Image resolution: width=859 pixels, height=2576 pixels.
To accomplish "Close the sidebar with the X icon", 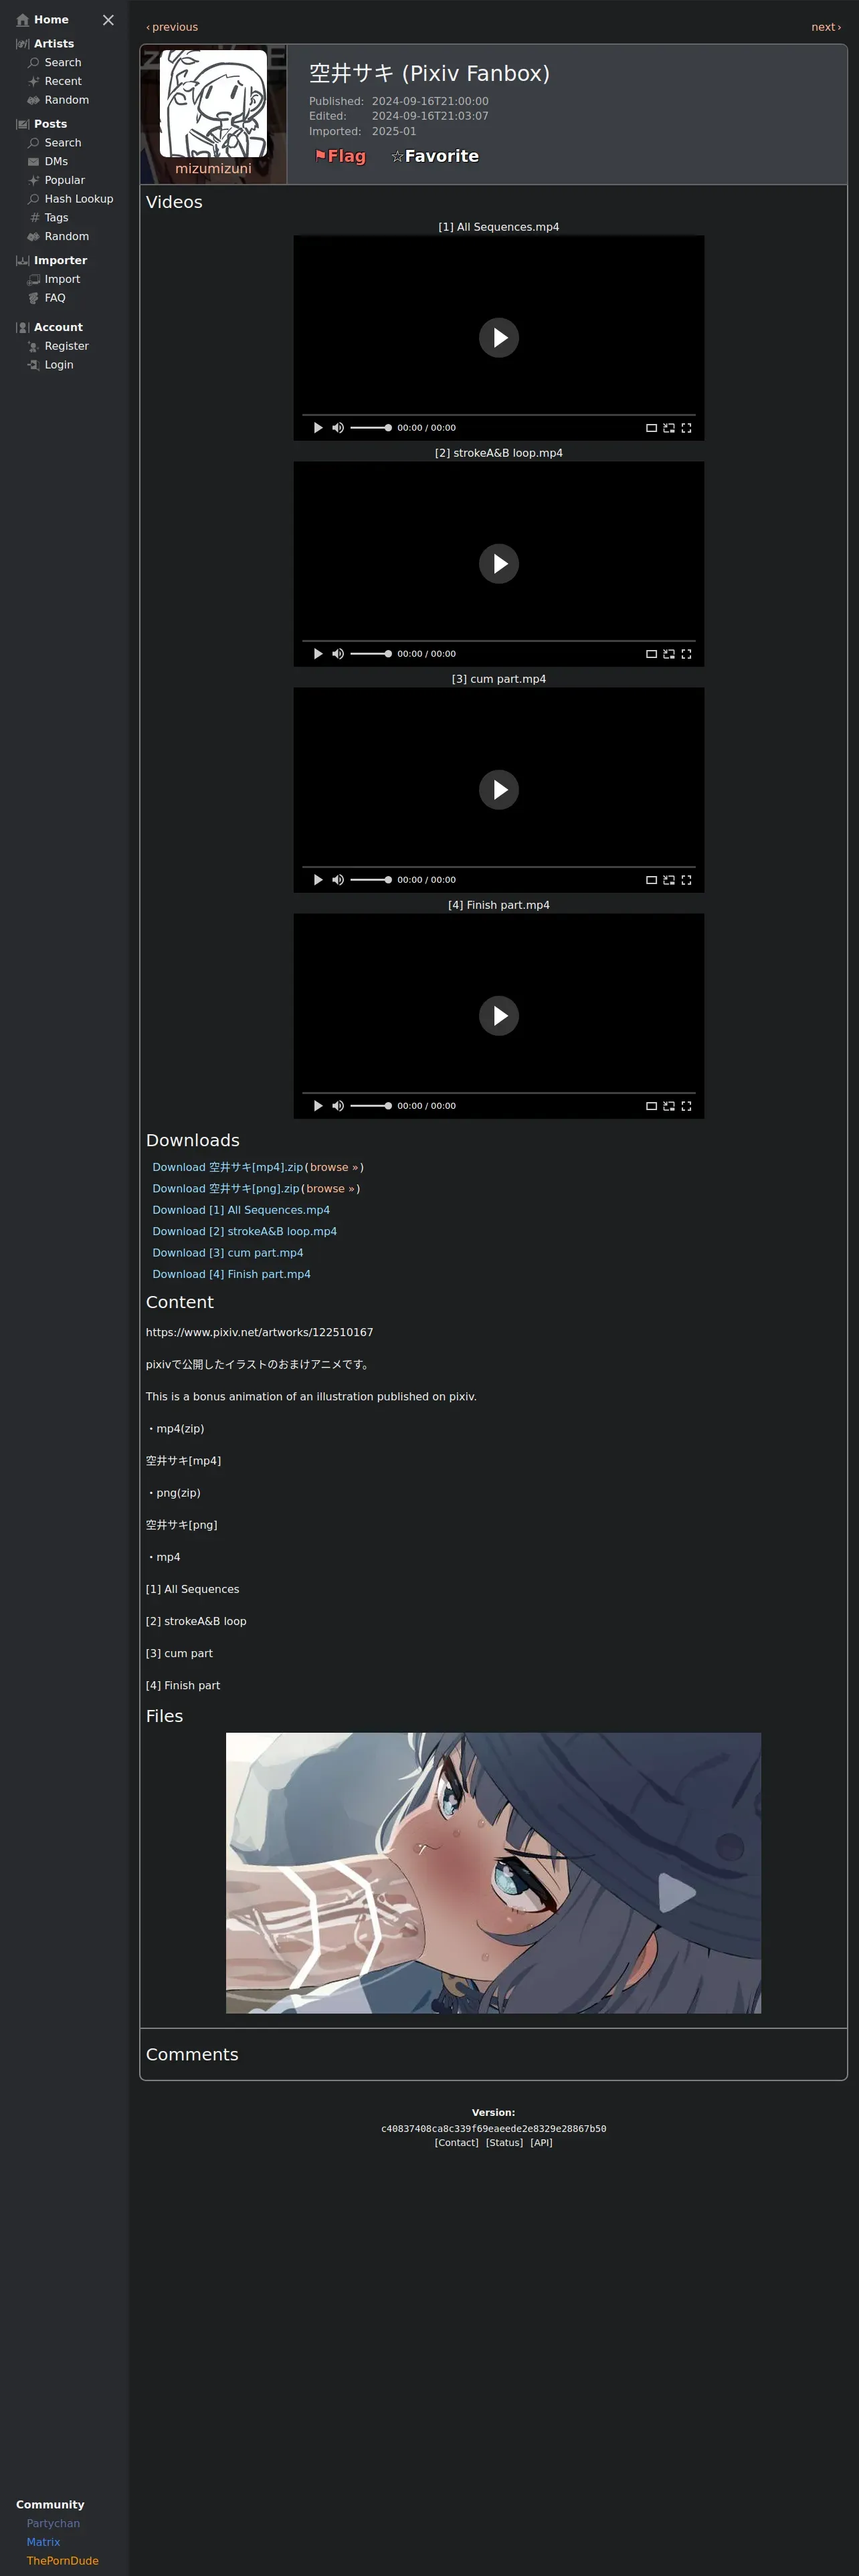I will click(x=108, y=20).
